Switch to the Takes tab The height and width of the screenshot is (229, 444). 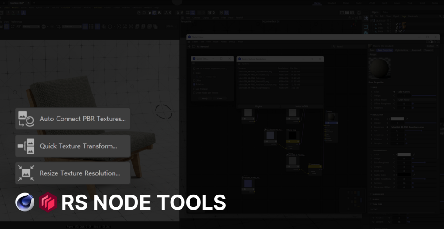point(386,12)
